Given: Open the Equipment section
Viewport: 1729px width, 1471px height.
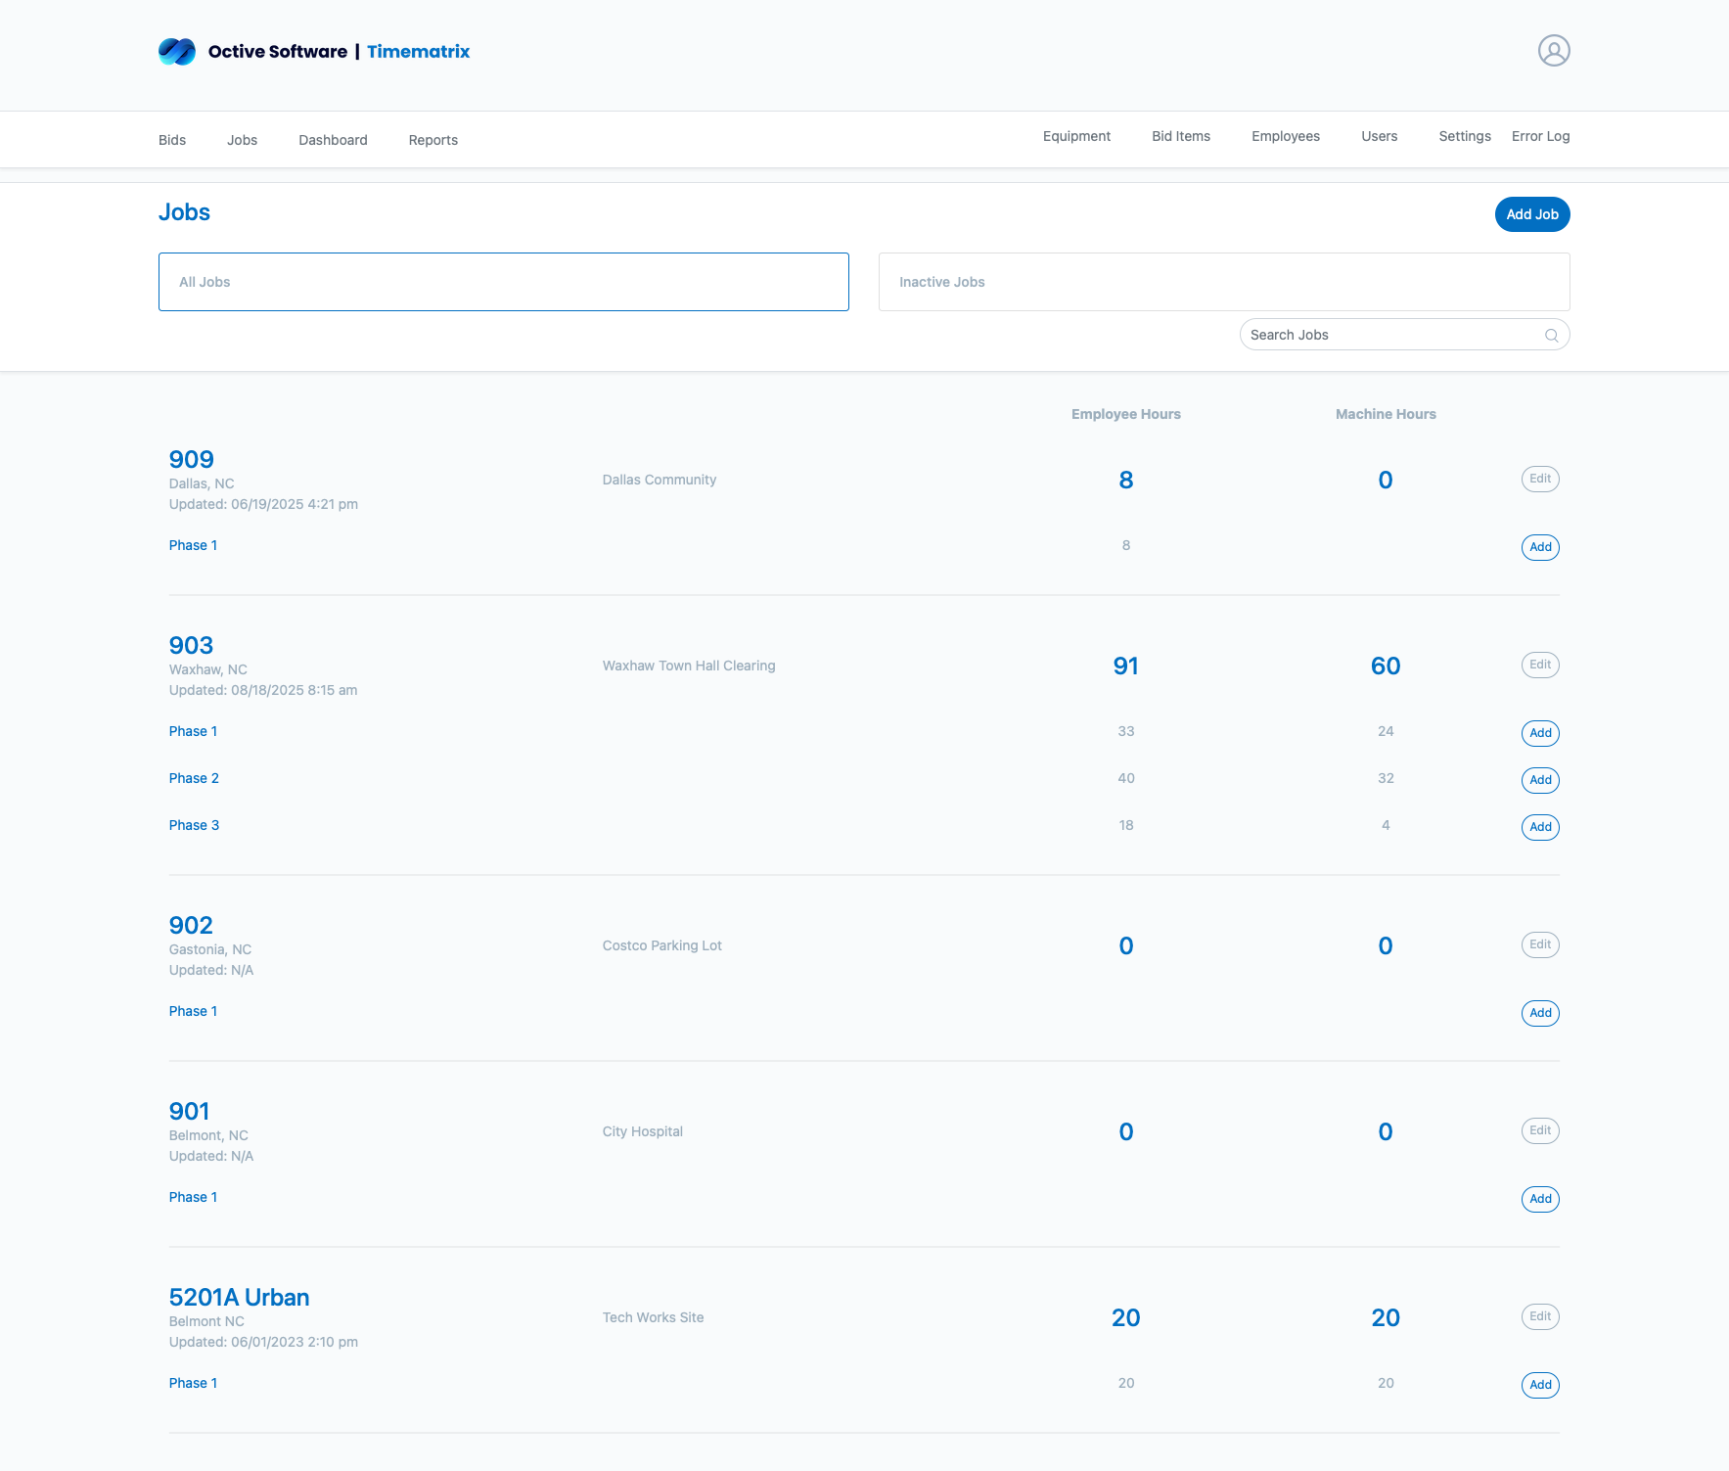Looking at the screenshot, I should click(1076, 136).
